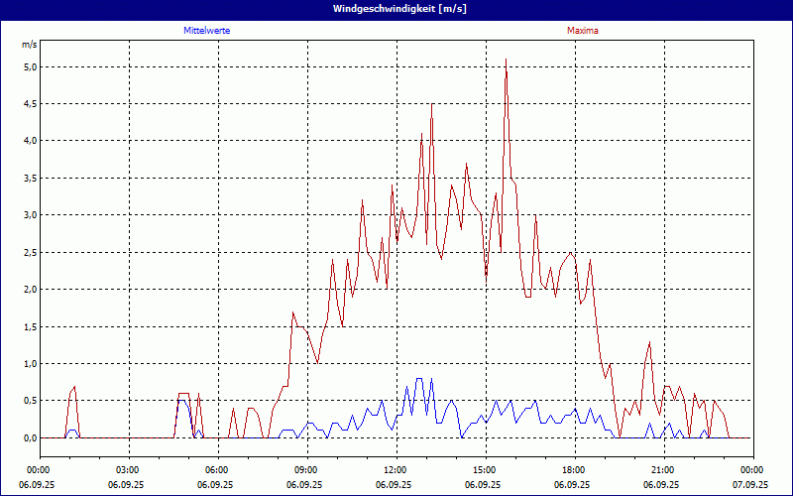
Task: Click the 21:00 time axis label
Action: (x=662, y=469)
